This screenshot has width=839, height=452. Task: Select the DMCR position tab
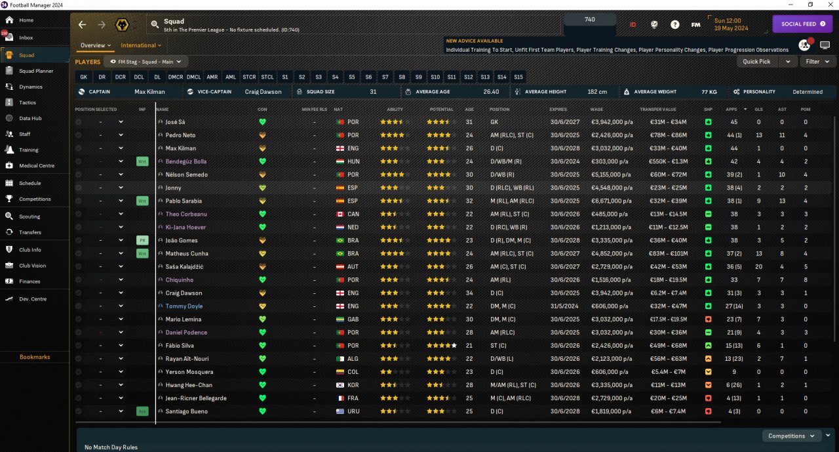pos(175,77)
